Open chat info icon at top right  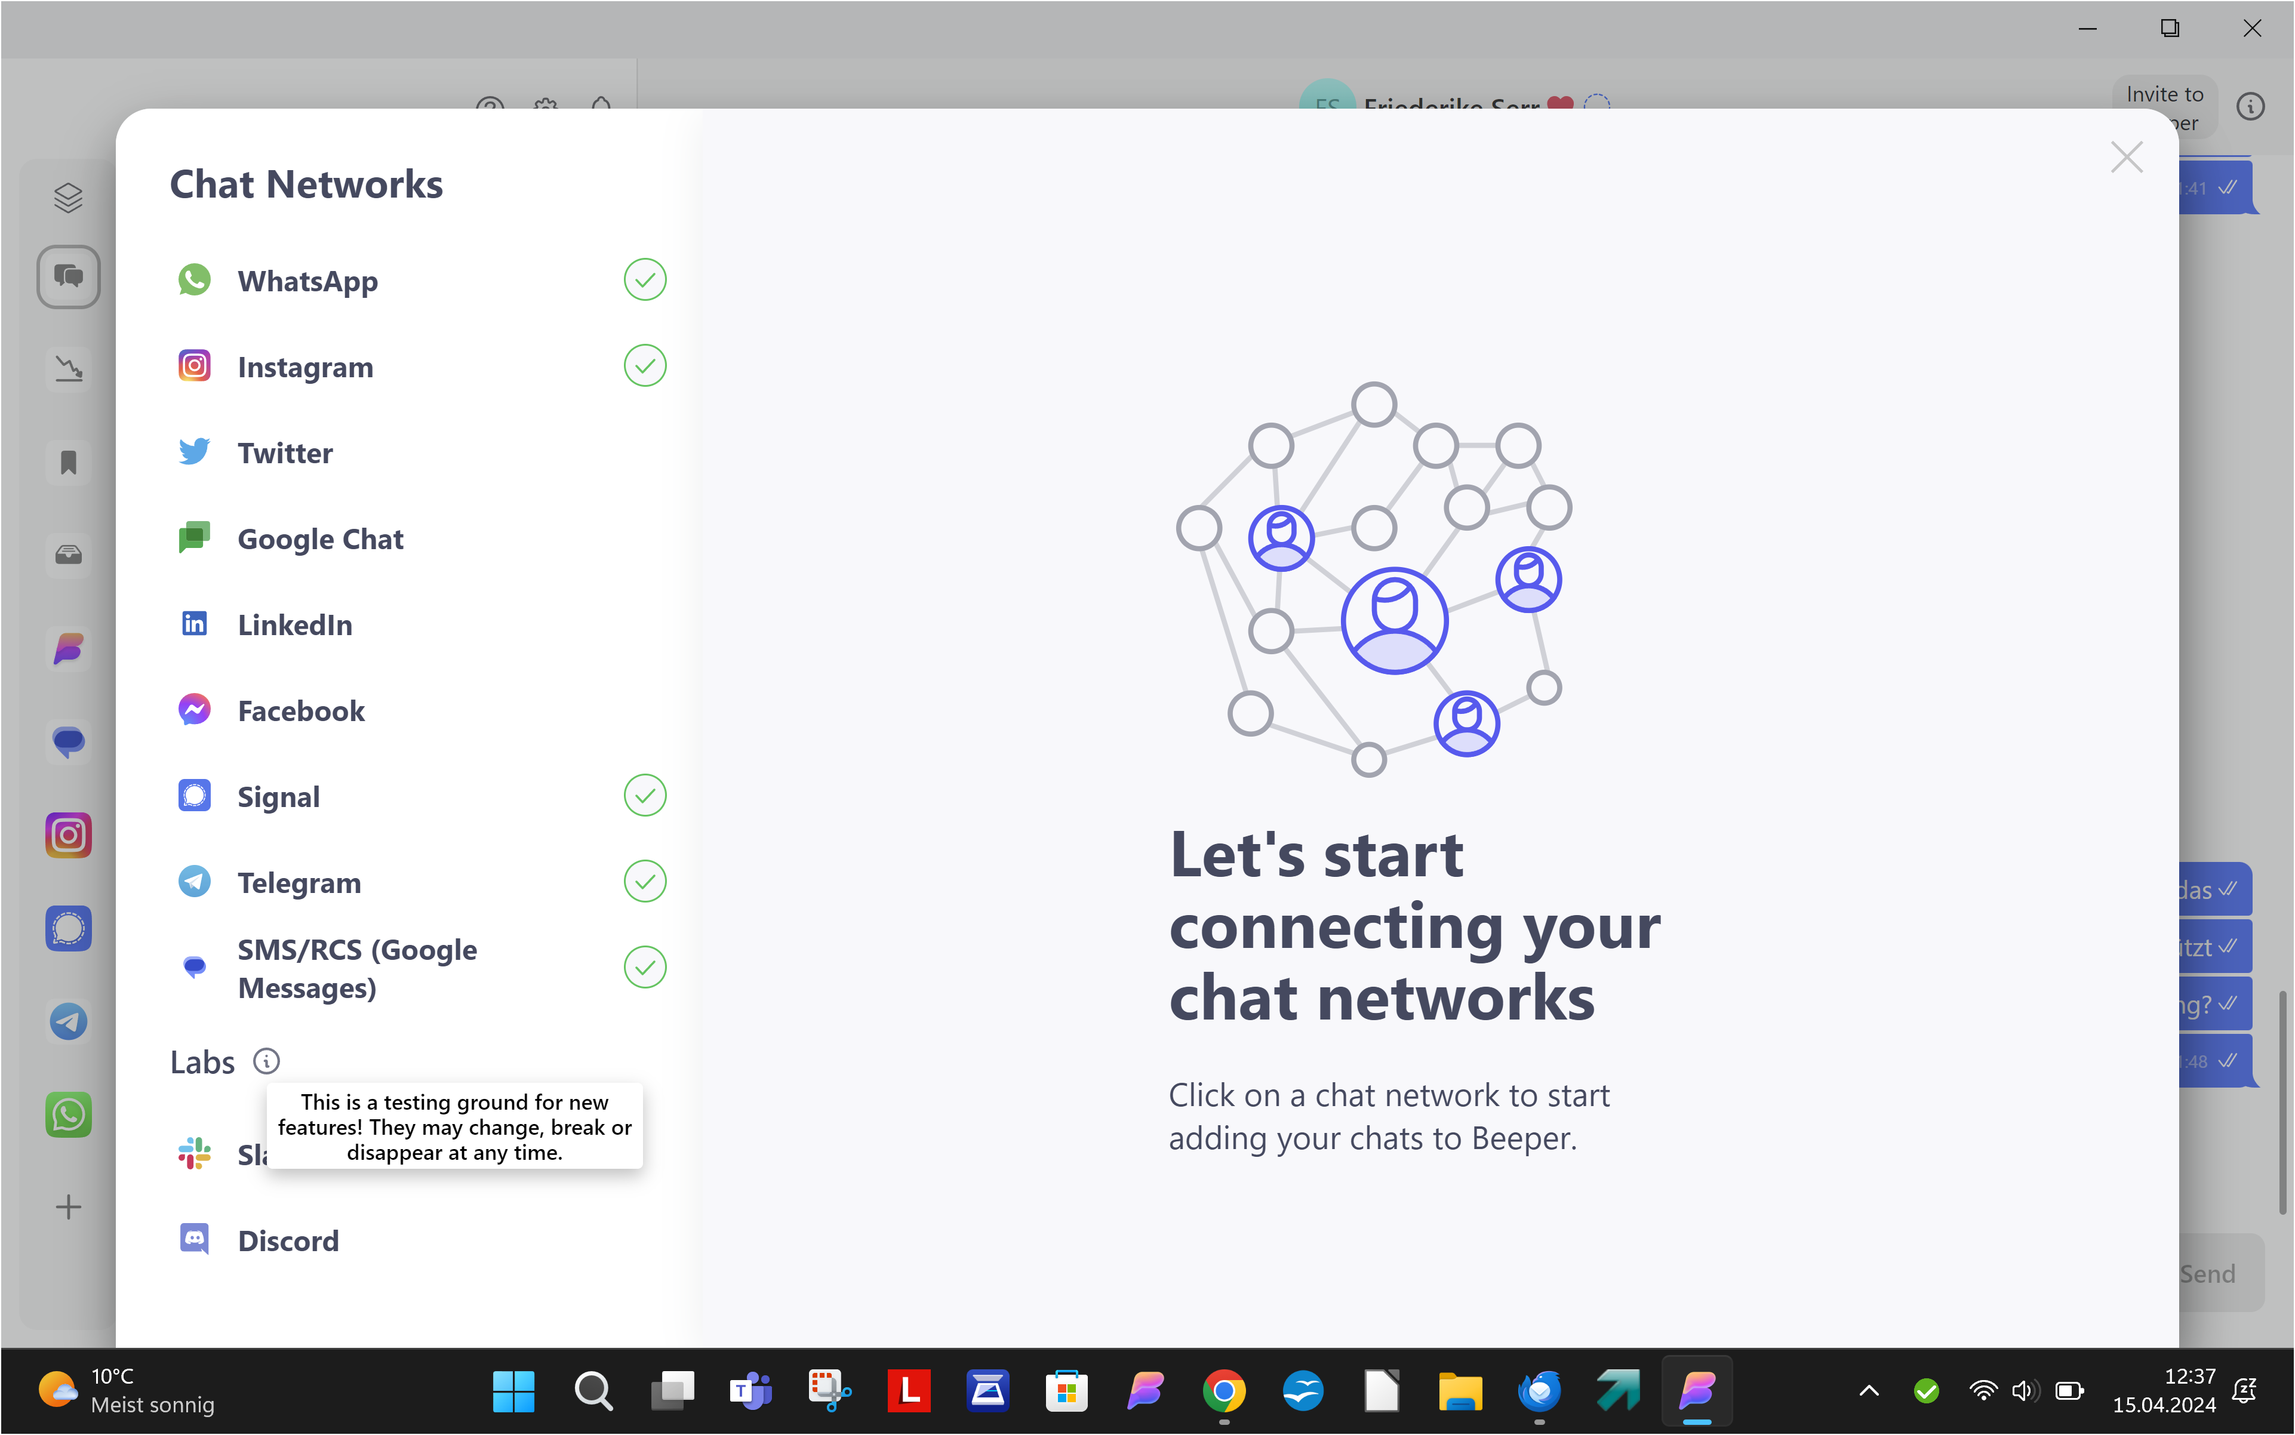point(2250,106)
